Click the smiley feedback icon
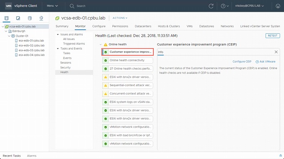This screenshot has width=284, height=159. [278, 6]
